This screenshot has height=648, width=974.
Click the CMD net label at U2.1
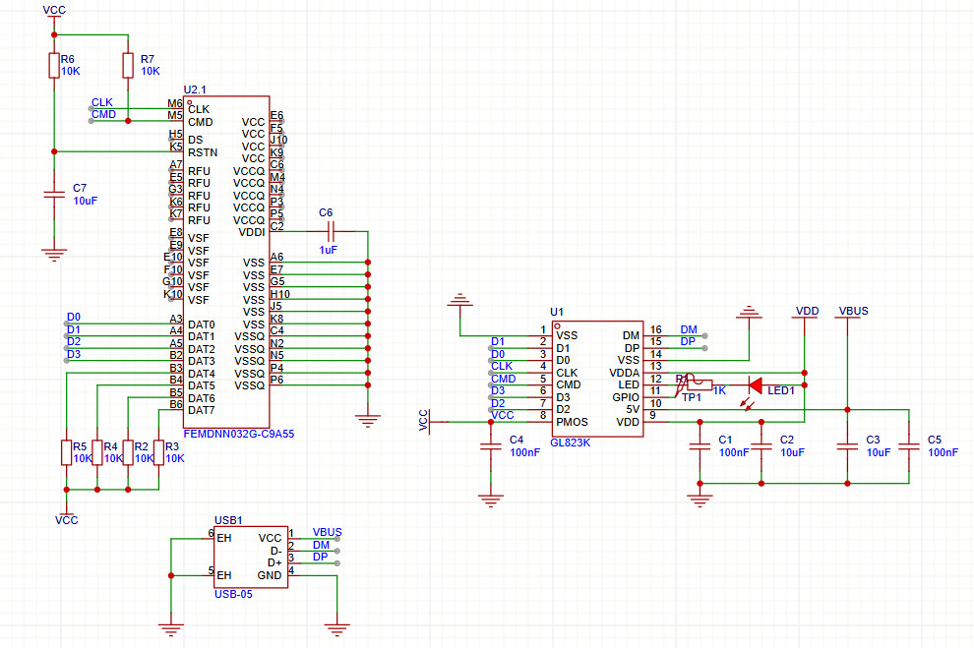(103, 114)
